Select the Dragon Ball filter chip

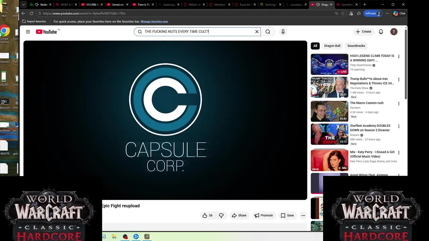332,46
